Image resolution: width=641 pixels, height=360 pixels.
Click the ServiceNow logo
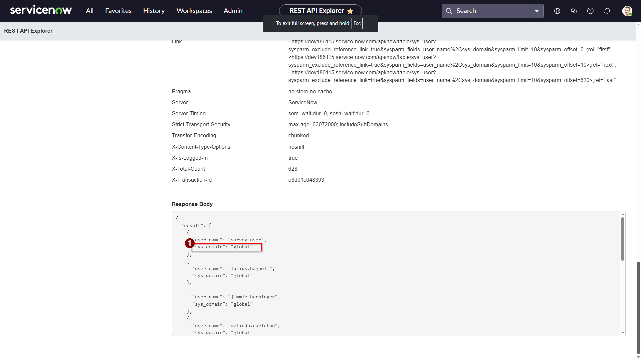click(x=41, y=11)
